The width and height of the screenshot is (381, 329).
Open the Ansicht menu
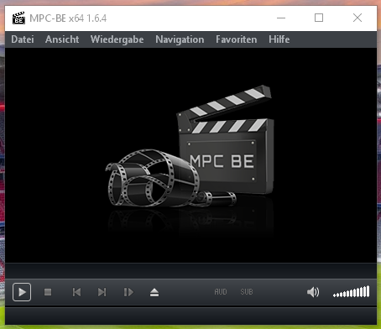[x=62, y=39]
